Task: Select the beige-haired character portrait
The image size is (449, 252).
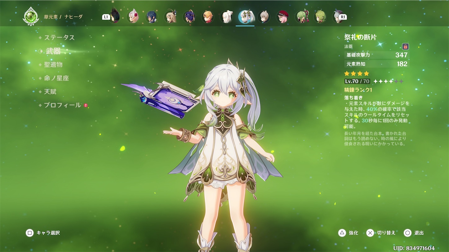Action: point(170,17)
